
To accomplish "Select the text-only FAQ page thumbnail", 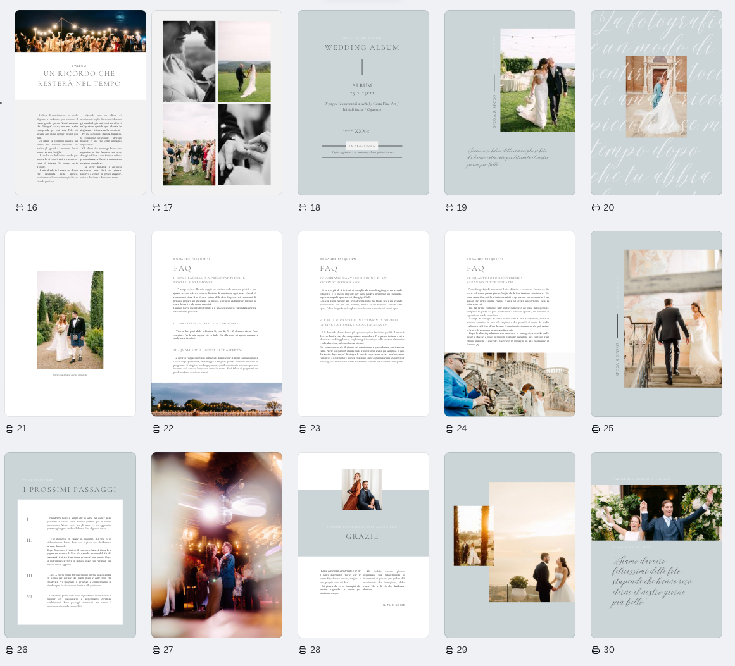I will point(363,324).
